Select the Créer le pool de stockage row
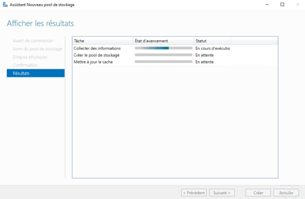The image size is (305, 199). tap(175, 55)
